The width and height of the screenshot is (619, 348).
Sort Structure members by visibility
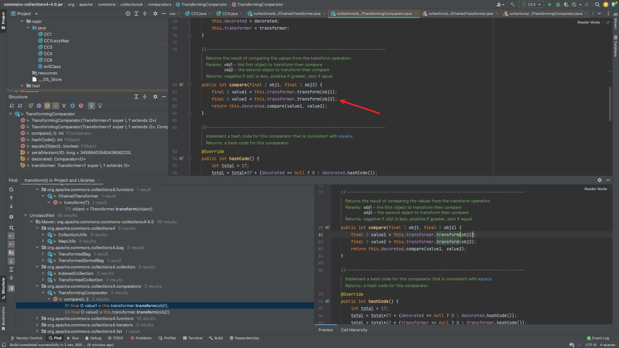12,106
